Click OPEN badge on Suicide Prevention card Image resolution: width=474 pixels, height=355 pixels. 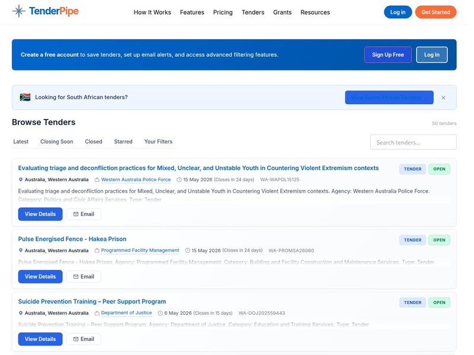(439, 302)
